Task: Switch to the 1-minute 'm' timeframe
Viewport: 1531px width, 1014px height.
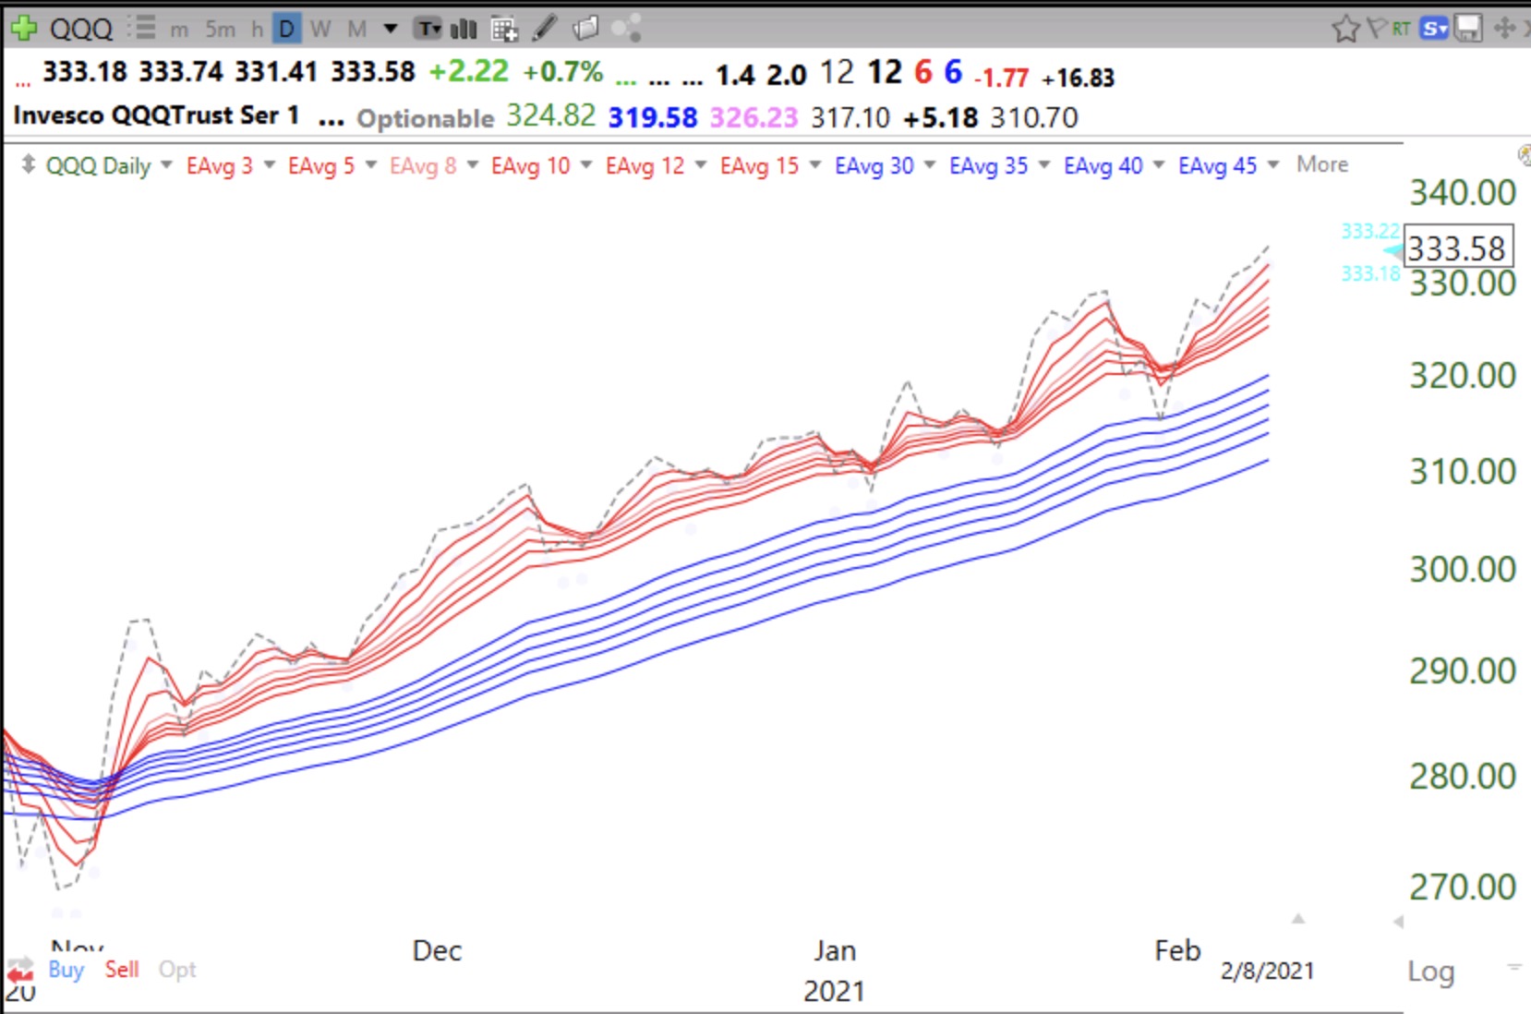Action: pos(179,30)
